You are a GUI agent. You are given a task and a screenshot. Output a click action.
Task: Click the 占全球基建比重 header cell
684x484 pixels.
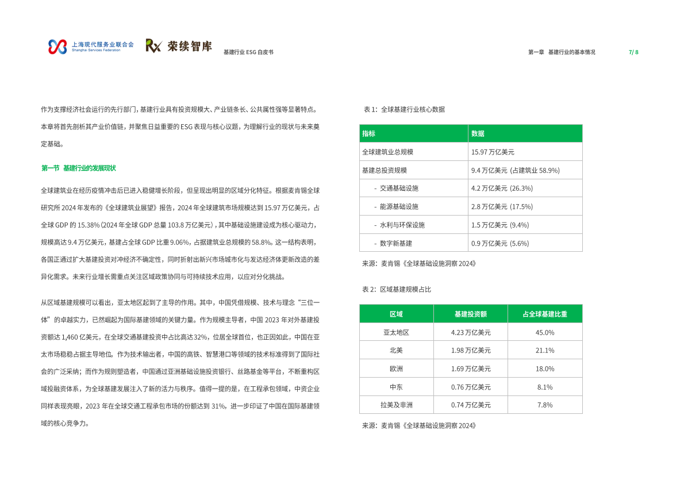click(545, 313)
